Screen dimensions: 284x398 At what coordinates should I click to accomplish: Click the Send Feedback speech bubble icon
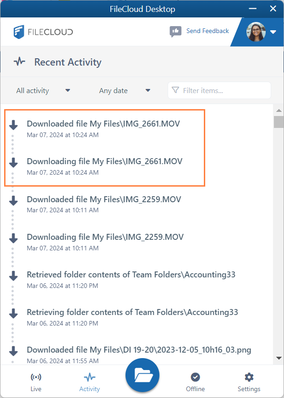175,31
